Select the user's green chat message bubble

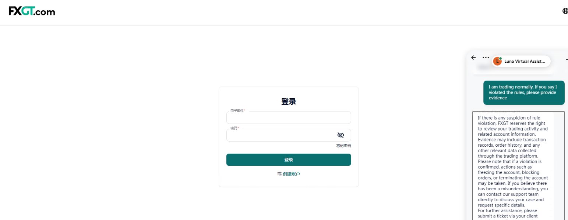click(x=523, y=92)
